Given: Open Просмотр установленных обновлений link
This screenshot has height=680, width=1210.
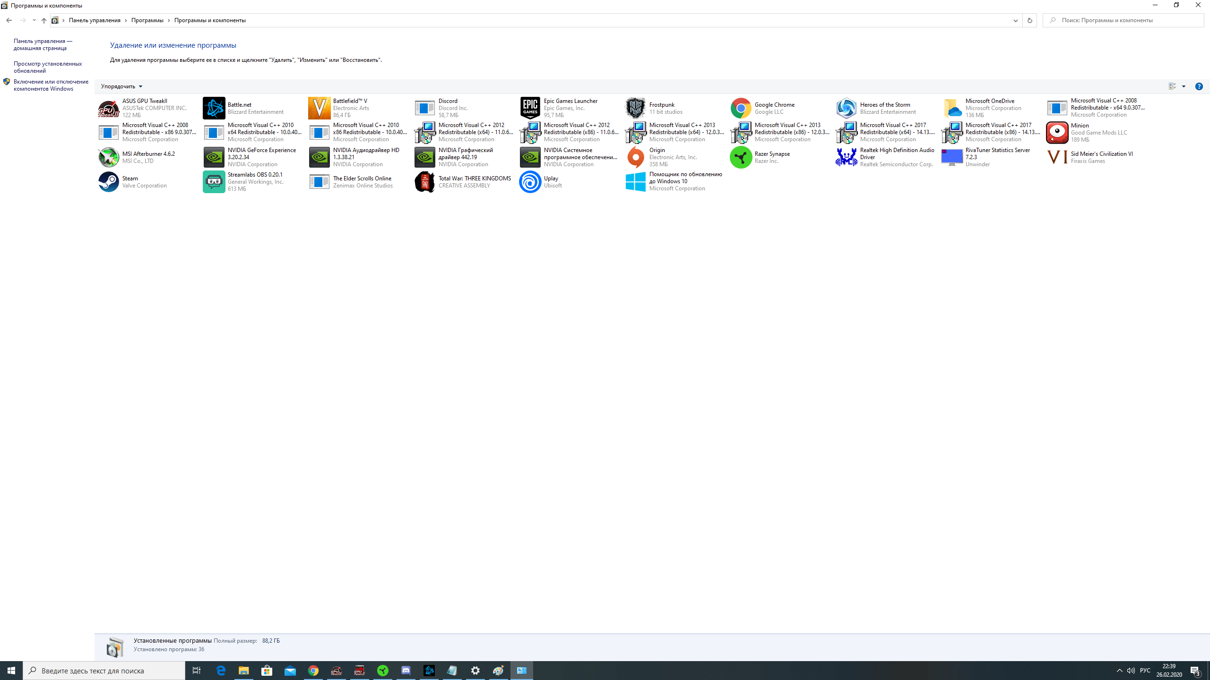Looking at the screenshot, I should pyautogui.click(x=47, y=67).
